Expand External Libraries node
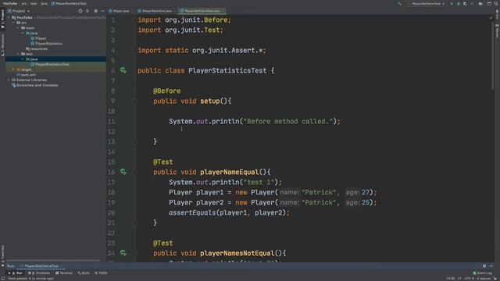500x281 pixels. pos(9,80)
